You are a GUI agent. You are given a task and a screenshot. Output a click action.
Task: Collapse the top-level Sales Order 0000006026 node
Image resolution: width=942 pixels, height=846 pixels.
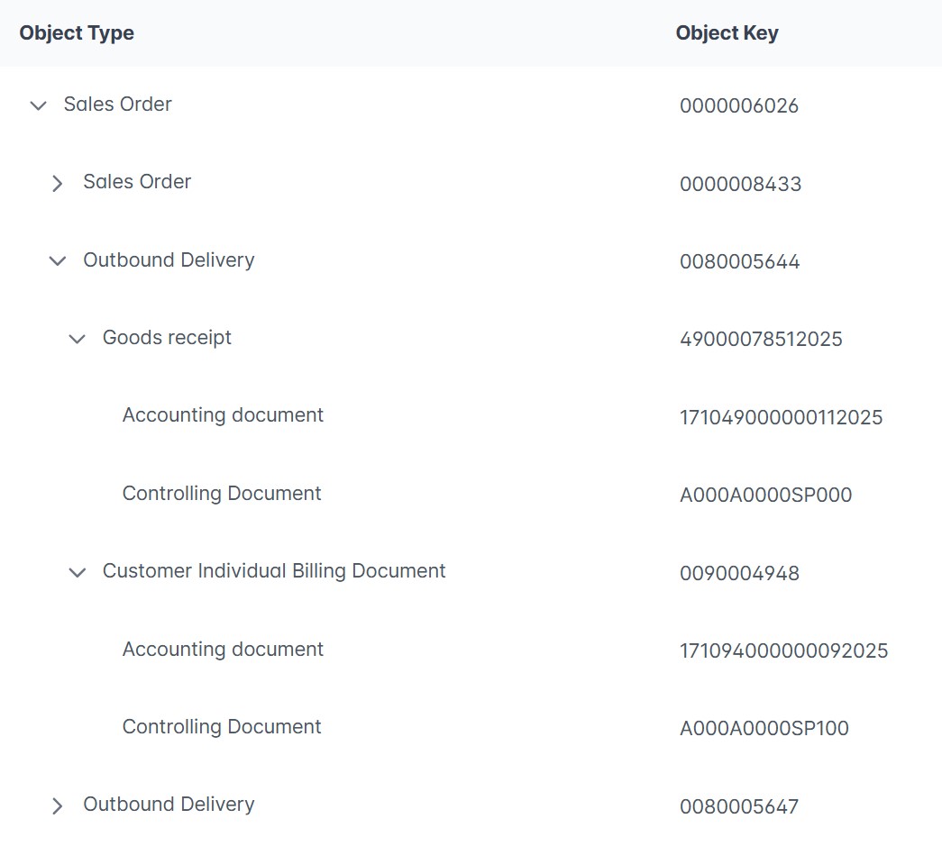click(38, 105)
